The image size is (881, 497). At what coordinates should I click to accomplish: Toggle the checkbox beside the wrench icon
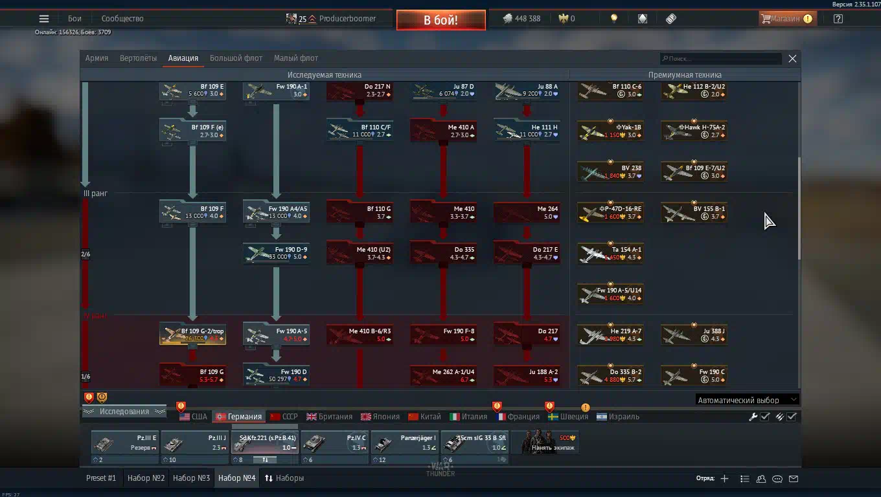[x=765, y=417]
